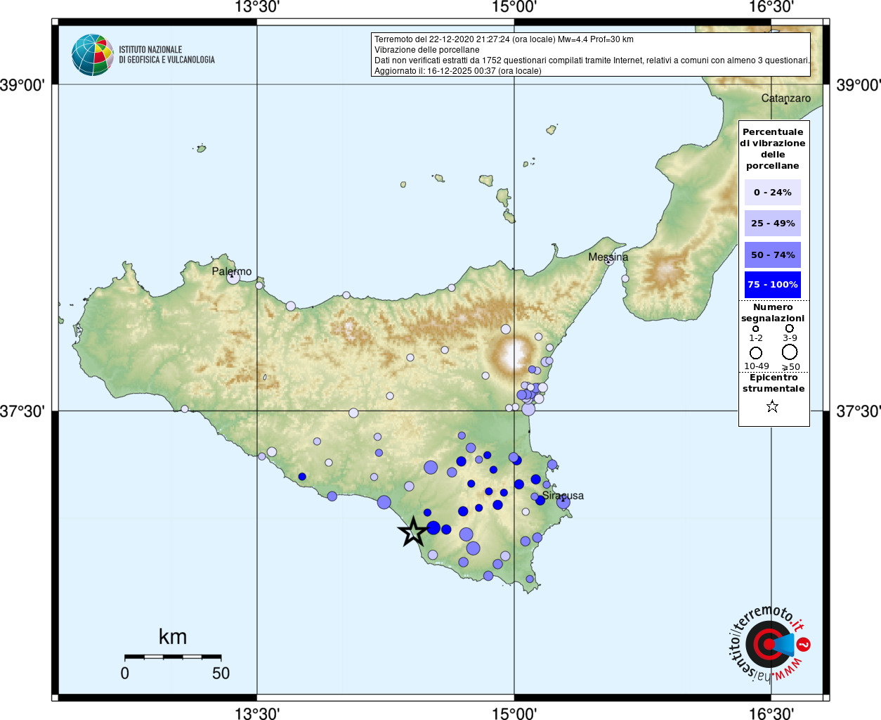Image resolution: width=881 pixels, height=720 pixels.
Task: Click the Siracusa city label
Action: tap(563, 496)
